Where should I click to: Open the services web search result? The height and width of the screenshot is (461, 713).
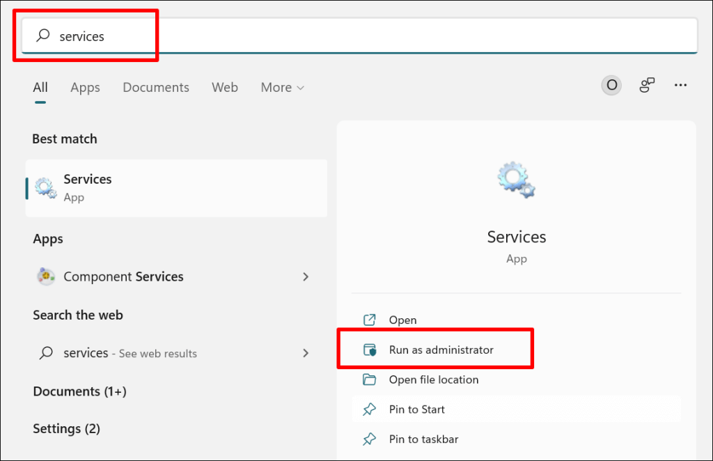[x=130, y=353]
